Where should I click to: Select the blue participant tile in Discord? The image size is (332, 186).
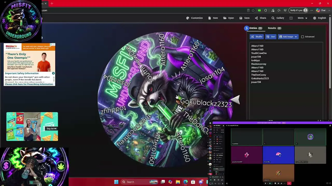click(x=278, y=155)
